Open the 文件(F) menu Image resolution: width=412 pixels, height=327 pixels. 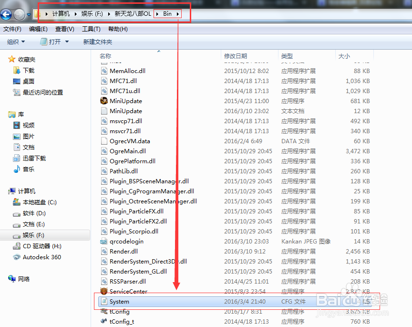tap(12, 29)
